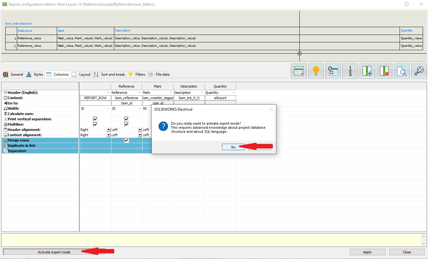Expand Content alignment dropdown for Reference column

coord(140,135)
